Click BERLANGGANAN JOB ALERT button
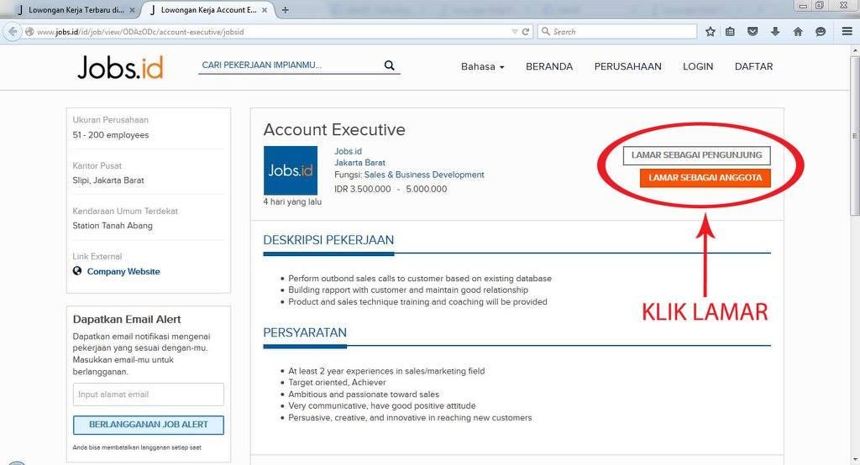 point(148,425)
